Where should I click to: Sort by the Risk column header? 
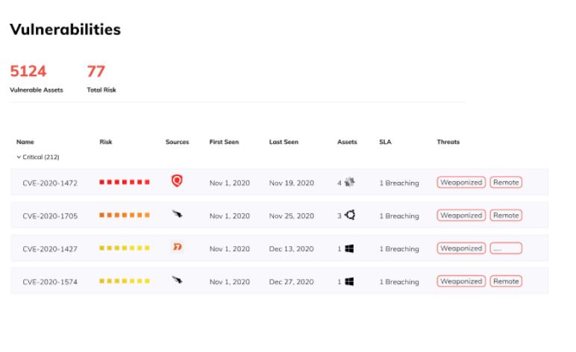(106, 142)
